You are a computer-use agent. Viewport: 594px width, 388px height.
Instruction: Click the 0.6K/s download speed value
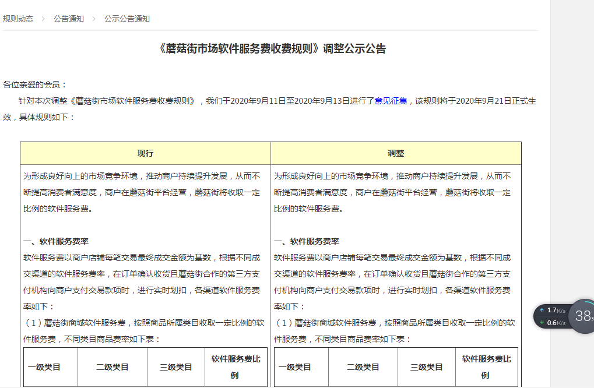click(556, 323)
